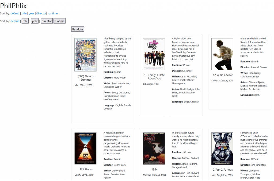The image size is (274, 181).
Task: Click the 'title' sort link
Action: pos(24,13)
